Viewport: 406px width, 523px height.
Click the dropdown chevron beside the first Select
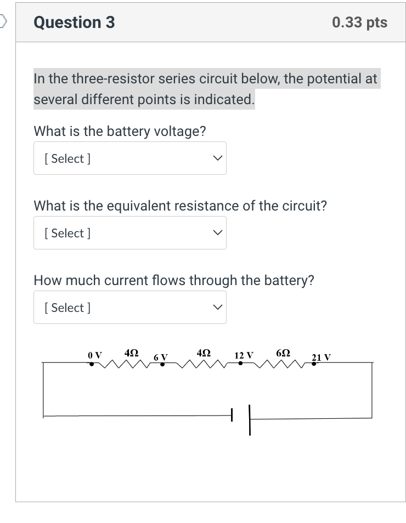tap(217, 158)
